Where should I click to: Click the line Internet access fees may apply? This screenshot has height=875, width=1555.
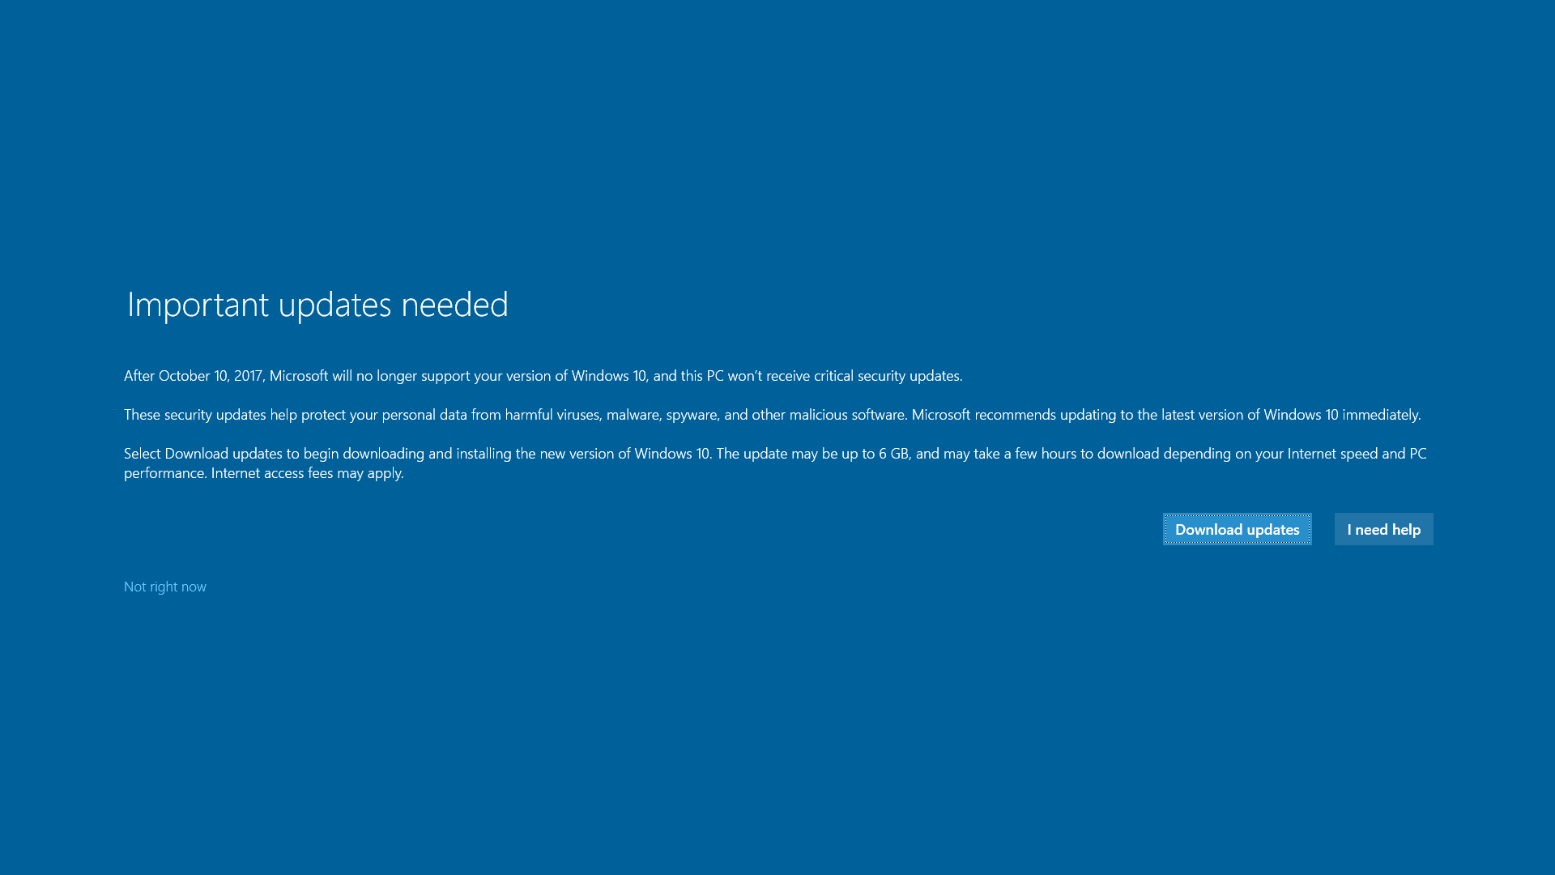(x=308, y=473)
